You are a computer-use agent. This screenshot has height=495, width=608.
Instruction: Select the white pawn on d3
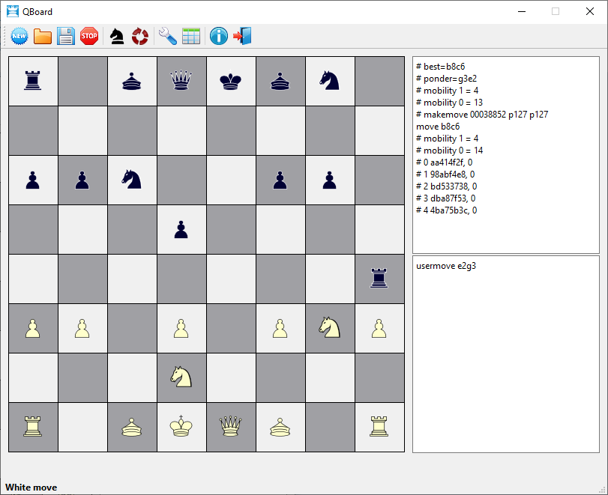point(181,329)
